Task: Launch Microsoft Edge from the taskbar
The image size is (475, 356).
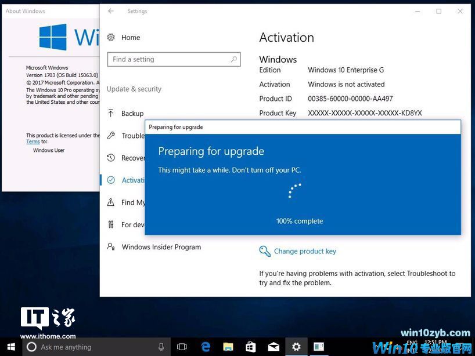Action: (206, 347)
